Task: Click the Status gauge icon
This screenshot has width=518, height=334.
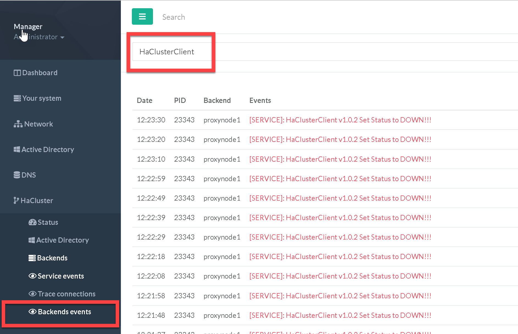Action: coord(32,222)
